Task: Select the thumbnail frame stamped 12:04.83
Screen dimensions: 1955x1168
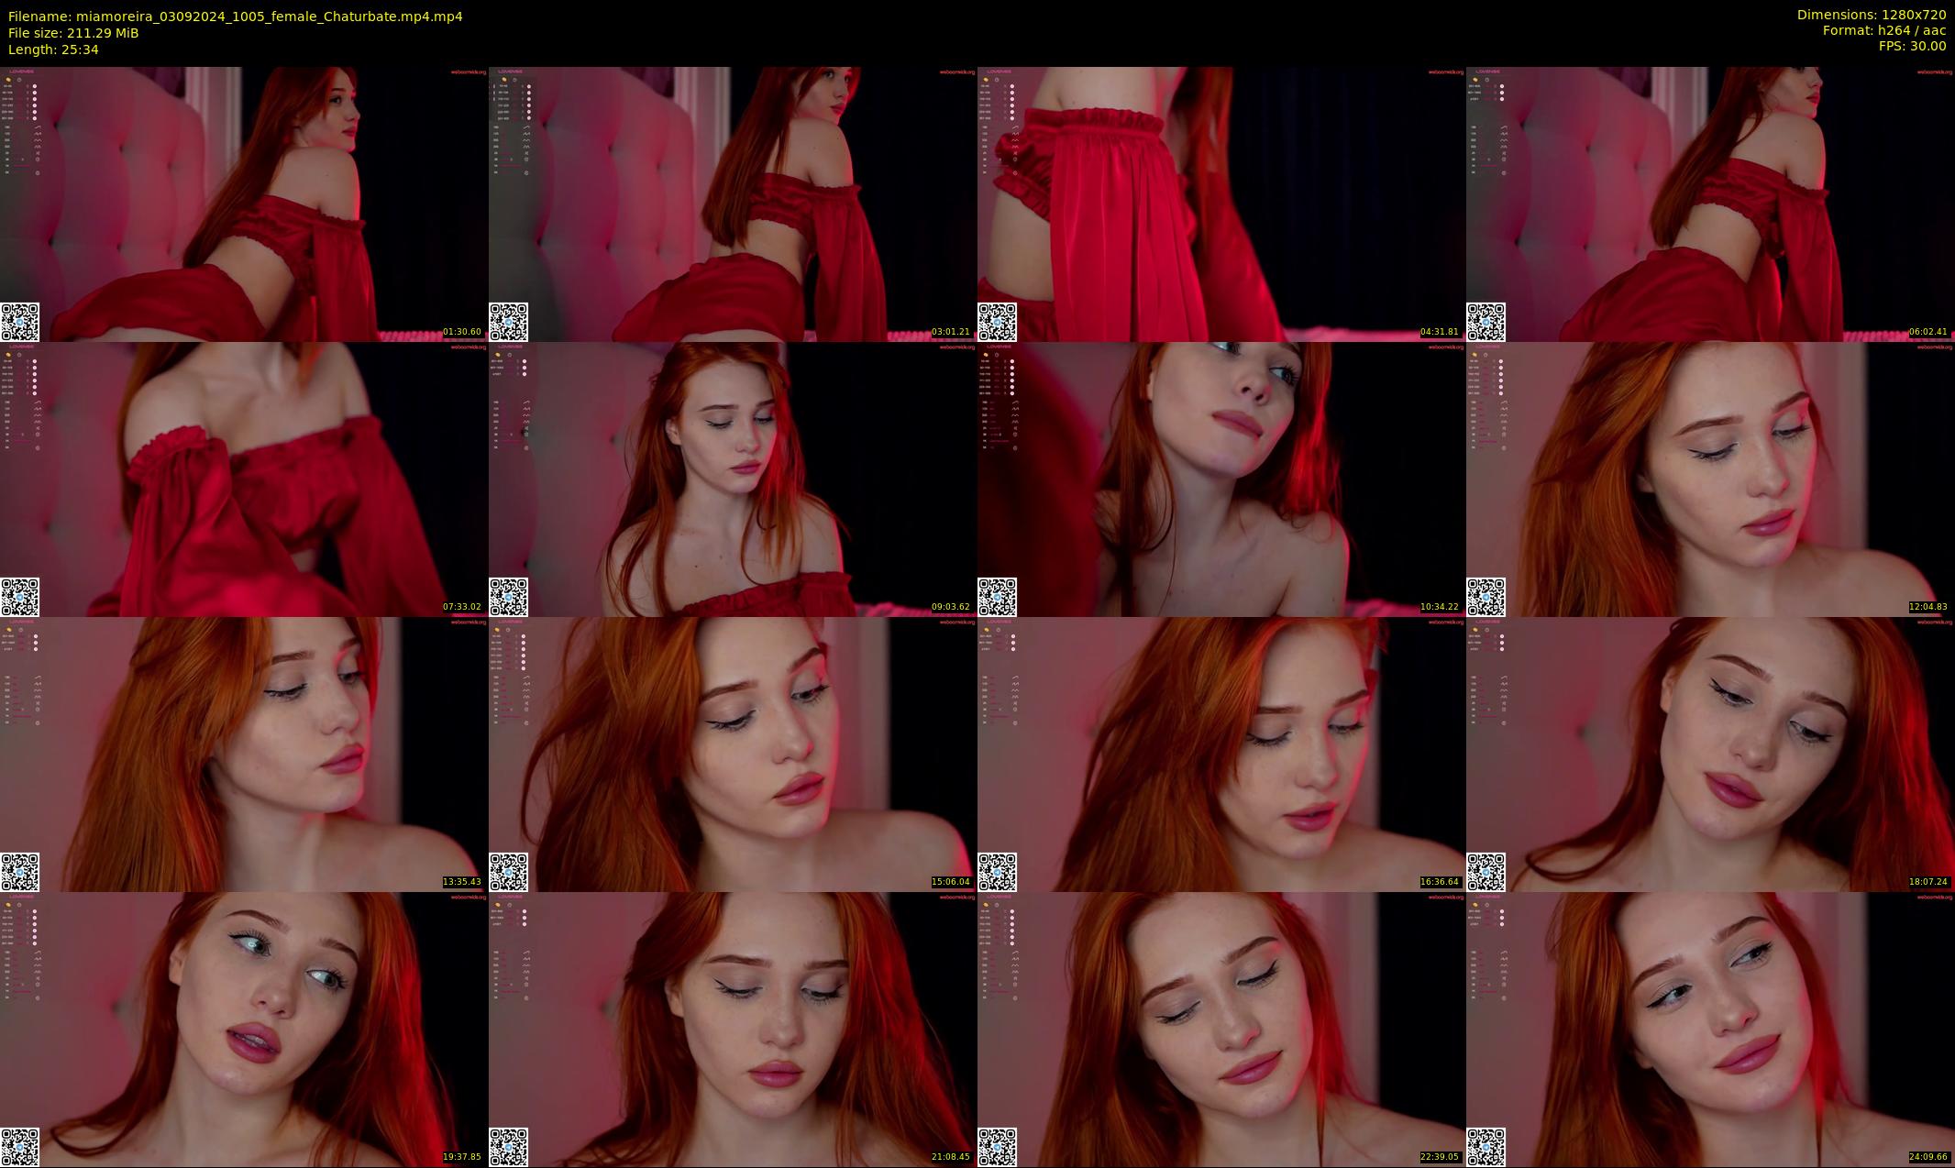Action: coord(1710,479)
